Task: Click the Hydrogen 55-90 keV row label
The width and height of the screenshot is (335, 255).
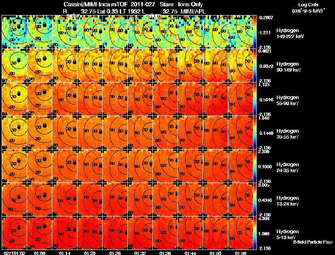Action: click(288, 100)
